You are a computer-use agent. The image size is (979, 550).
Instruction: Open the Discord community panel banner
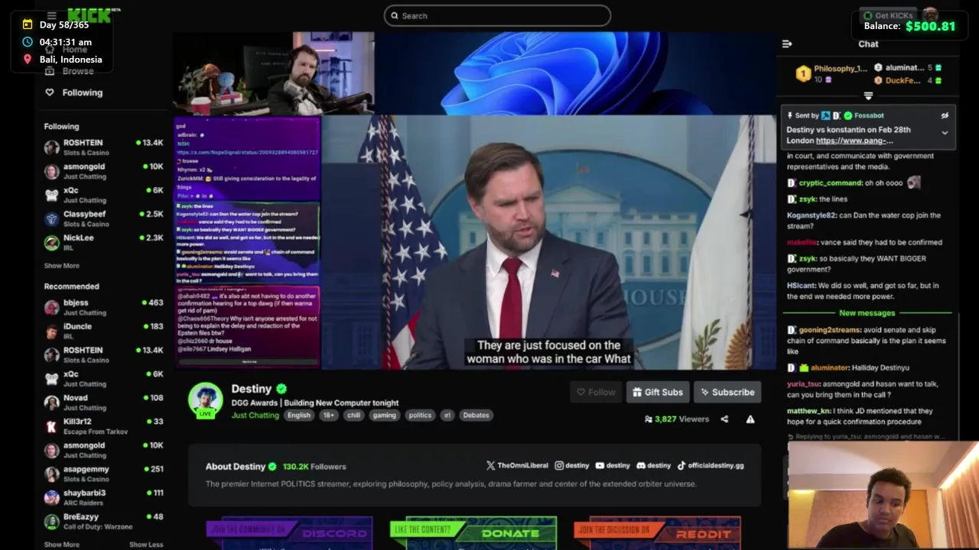(289, 533)
